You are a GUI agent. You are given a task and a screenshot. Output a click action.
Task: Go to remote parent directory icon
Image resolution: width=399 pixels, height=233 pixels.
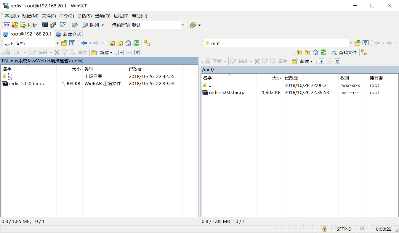(299, 52)
